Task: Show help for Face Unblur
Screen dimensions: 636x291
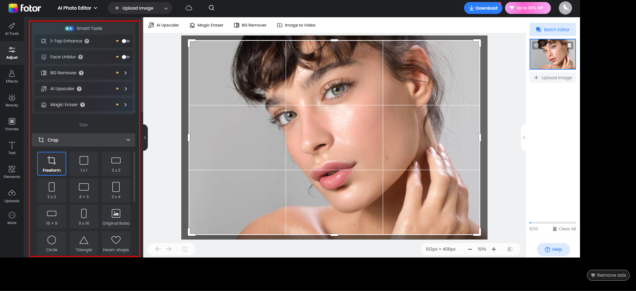Action: coord(81,57)
